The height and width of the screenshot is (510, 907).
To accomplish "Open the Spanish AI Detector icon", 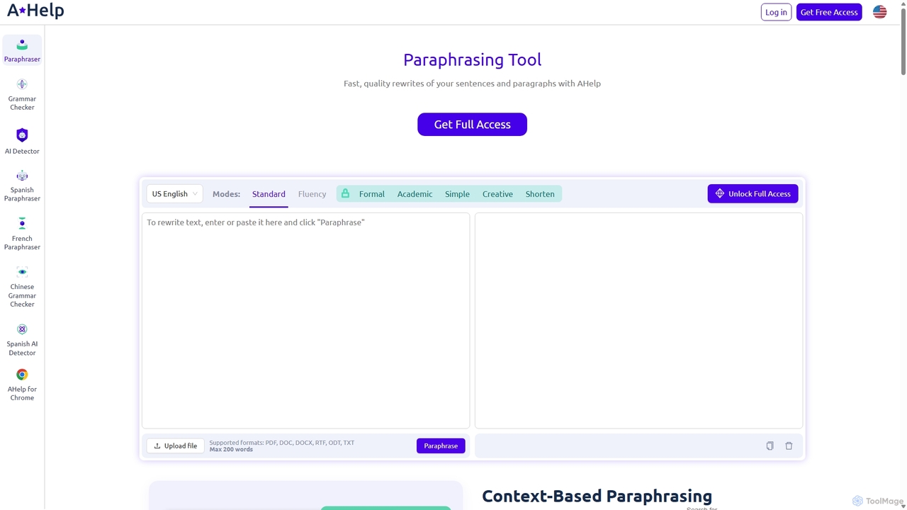I will [x=22, y=329].
